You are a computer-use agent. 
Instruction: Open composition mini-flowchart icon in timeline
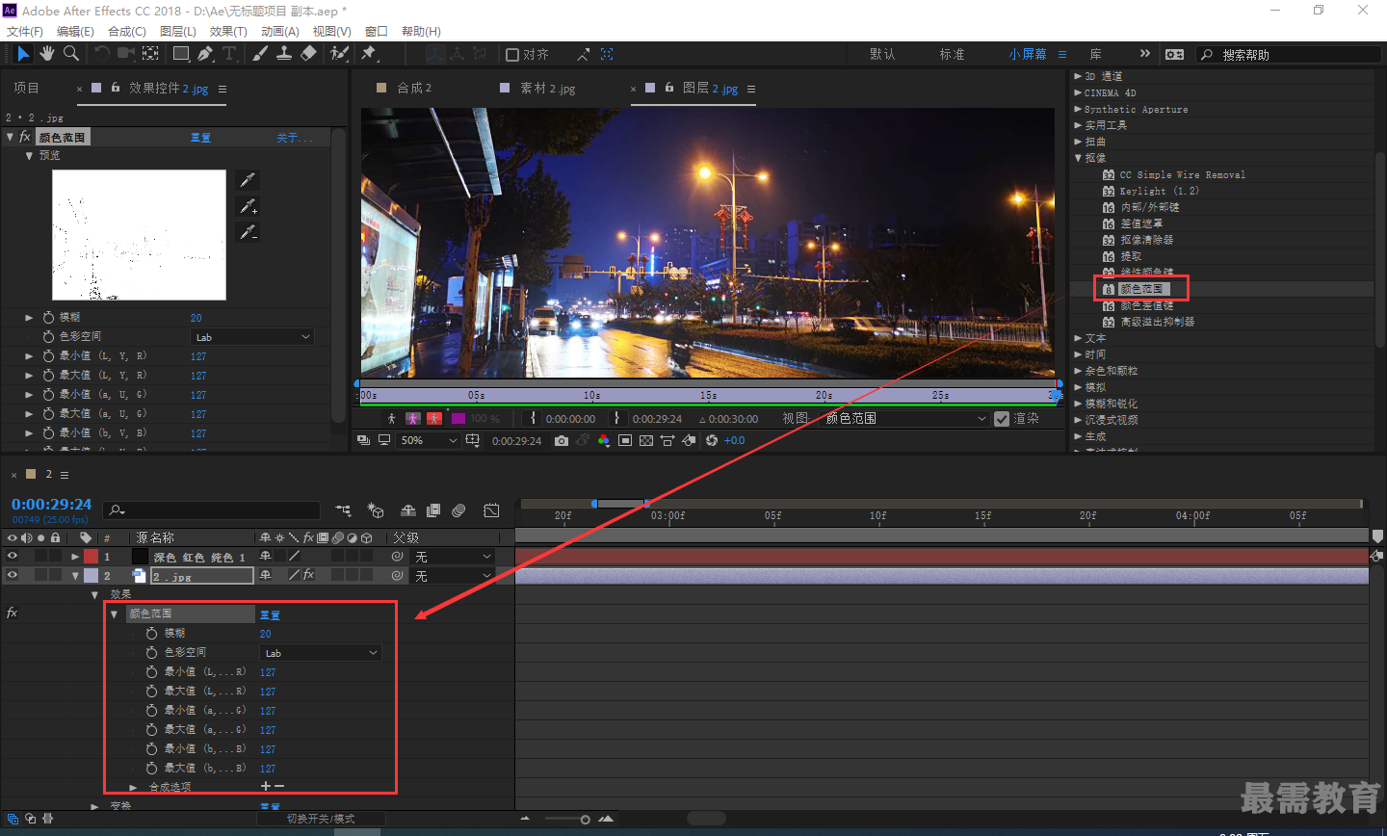(x=343, y=510)
